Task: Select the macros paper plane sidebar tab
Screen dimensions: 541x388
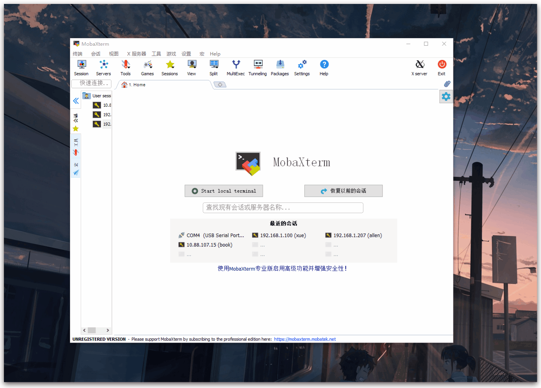Action: tap(76, 169)
